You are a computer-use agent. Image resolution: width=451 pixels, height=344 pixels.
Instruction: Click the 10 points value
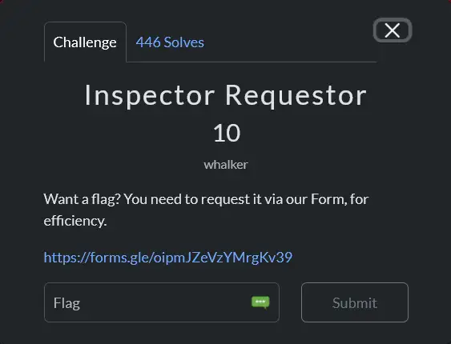coord(227,134)
